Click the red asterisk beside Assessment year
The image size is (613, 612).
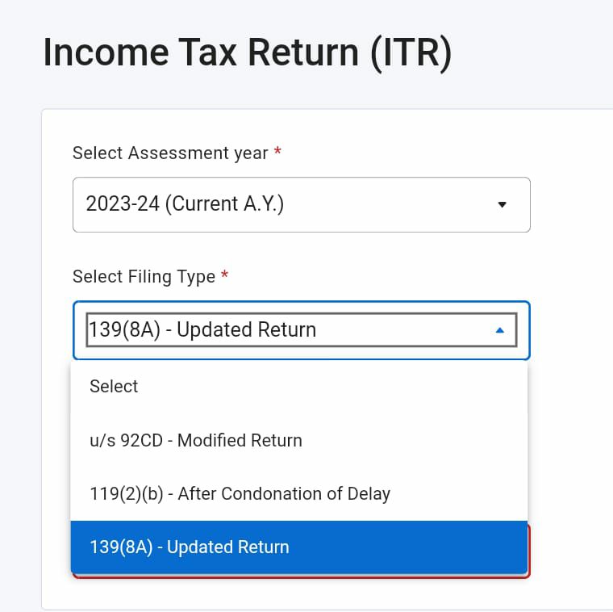277,153
